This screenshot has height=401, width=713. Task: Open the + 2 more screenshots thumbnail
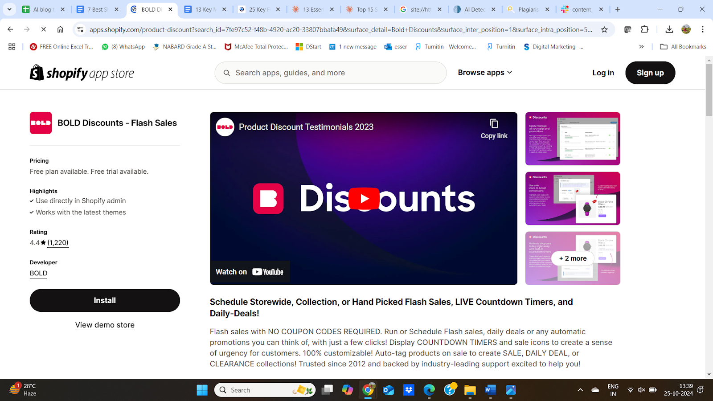point(573,258)
